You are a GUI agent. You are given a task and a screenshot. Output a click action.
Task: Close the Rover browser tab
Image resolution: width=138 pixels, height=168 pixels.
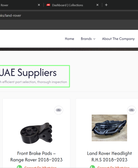tap(39, 5)
